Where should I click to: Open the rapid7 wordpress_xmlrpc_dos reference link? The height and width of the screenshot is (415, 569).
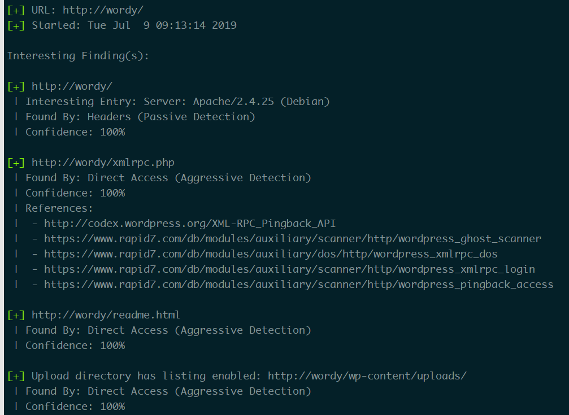271,254
